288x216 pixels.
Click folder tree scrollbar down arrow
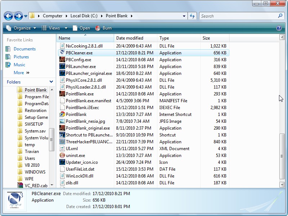coord(52,185)
